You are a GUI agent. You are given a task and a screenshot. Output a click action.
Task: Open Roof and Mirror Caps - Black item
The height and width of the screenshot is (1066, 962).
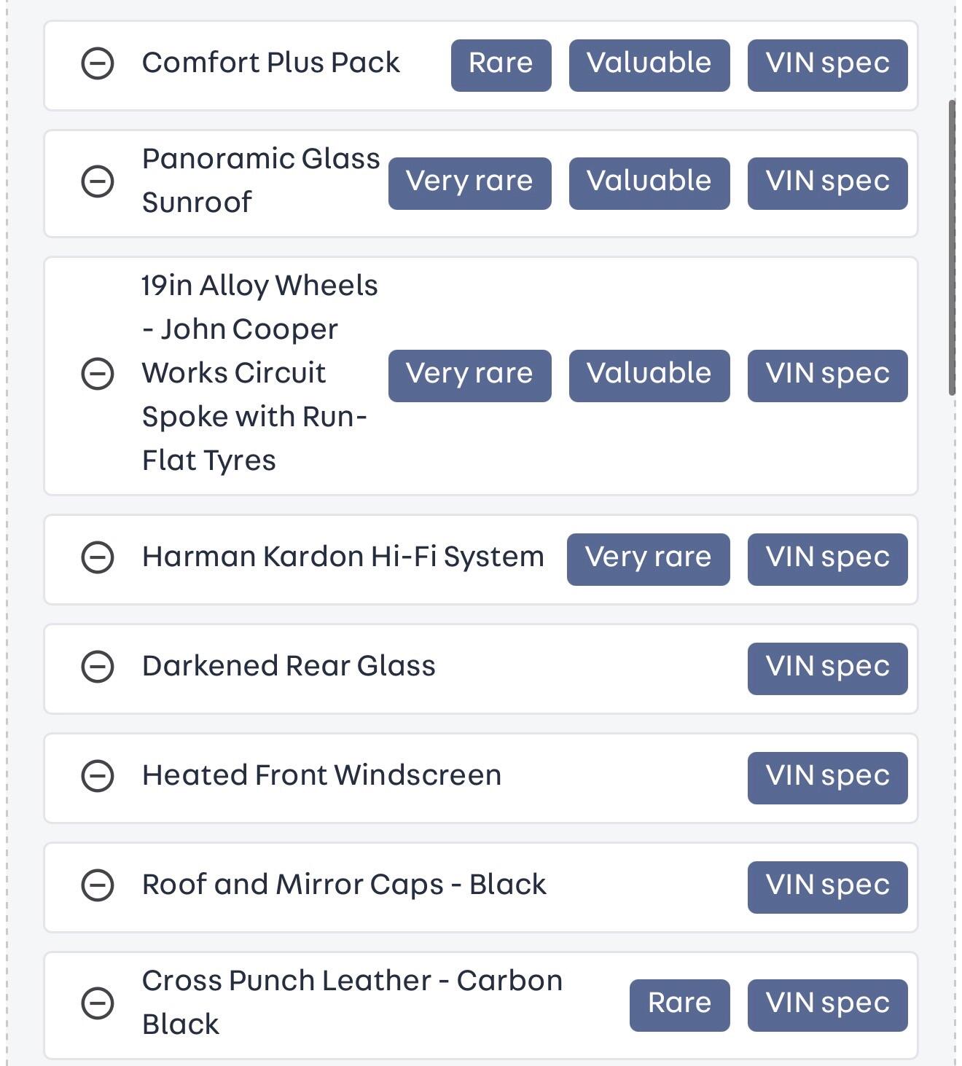tap(343, 885)
